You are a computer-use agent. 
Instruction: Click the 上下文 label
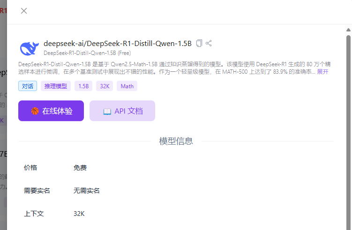34,214
